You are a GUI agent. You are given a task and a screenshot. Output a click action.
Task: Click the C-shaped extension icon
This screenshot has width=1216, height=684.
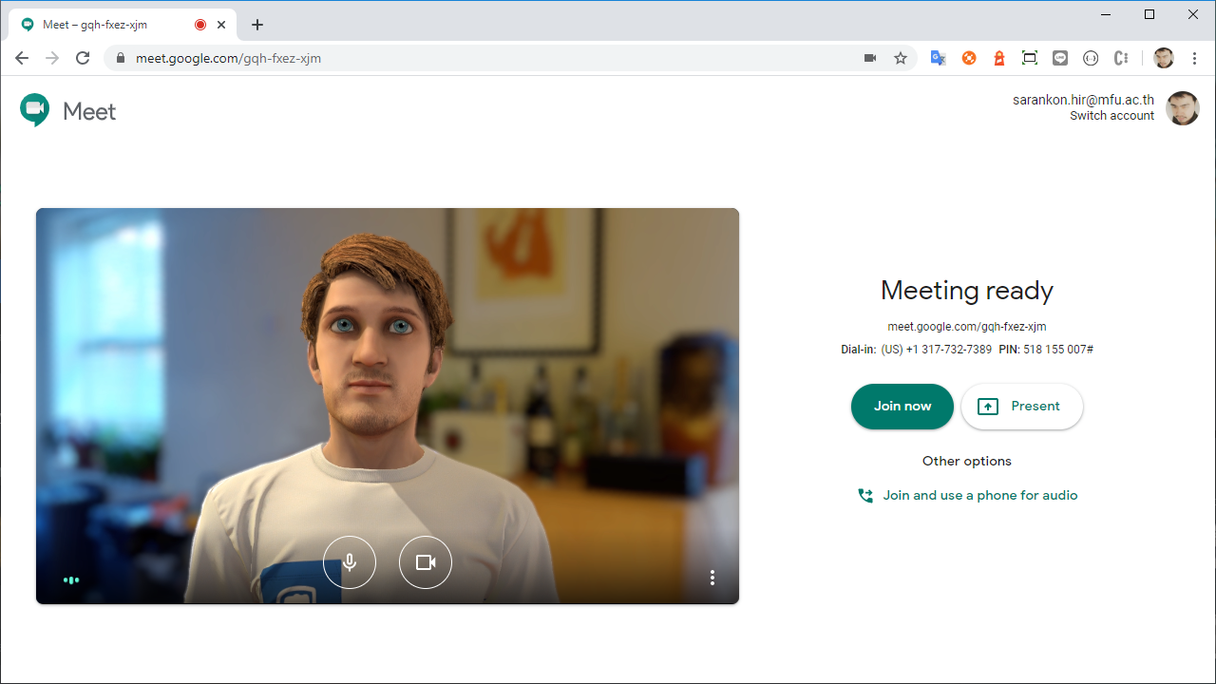coord(1121,58)
